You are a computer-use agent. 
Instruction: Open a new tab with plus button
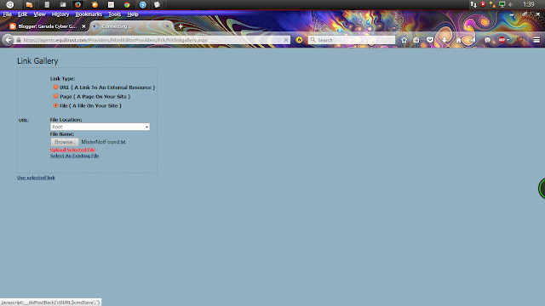pyautogui.click(x=181, y=26)
